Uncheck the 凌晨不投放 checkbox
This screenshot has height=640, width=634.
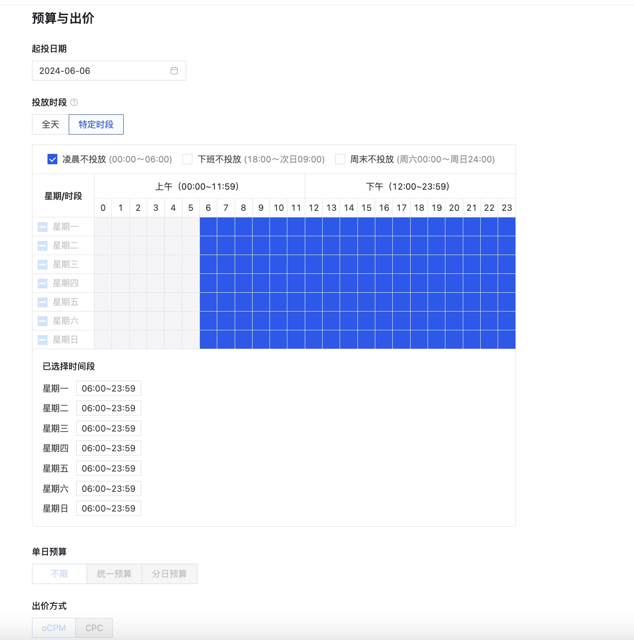click(x=51, y=159)
